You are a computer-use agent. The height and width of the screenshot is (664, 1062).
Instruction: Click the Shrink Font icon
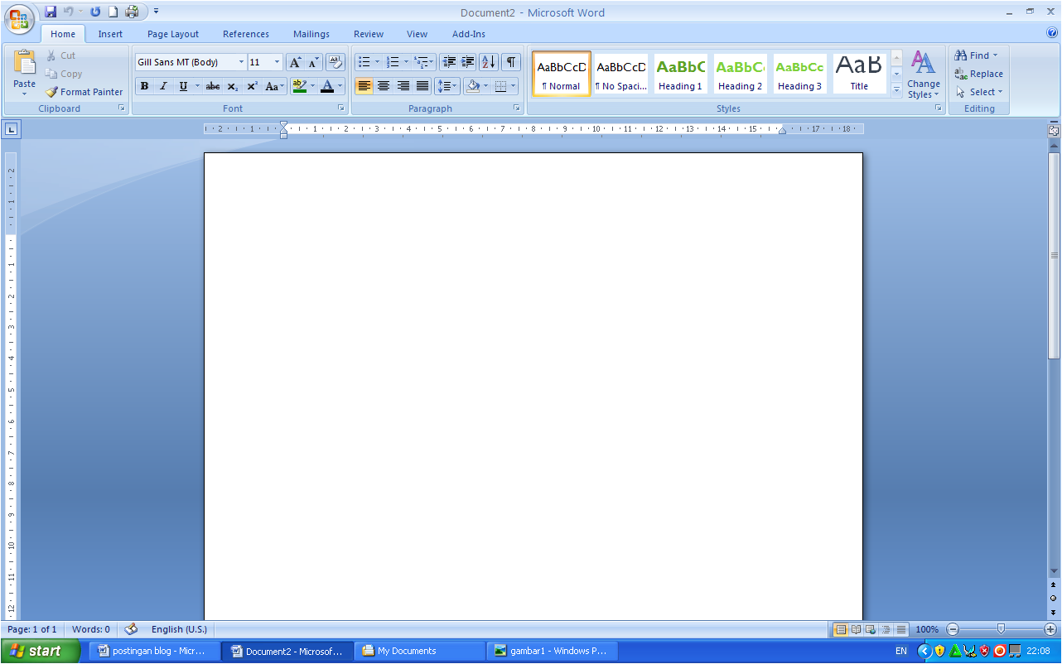pos(314,62)
